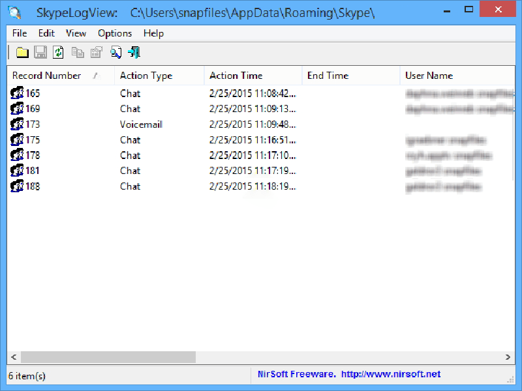Click action time 2/25/2015 11:09:13

[253, 109]
